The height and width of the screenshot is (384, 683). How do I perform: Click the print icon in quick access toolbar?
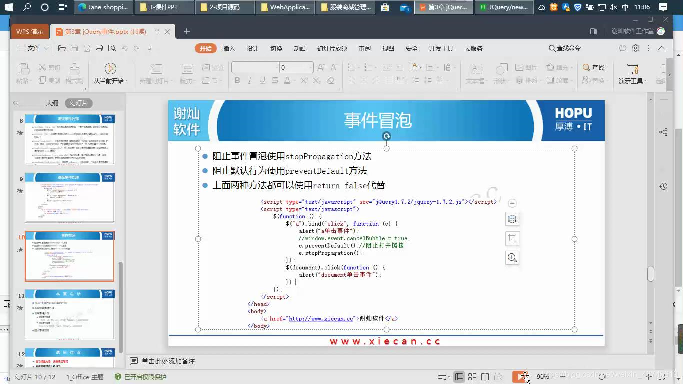pyautogui.click(x=99, y=48)
